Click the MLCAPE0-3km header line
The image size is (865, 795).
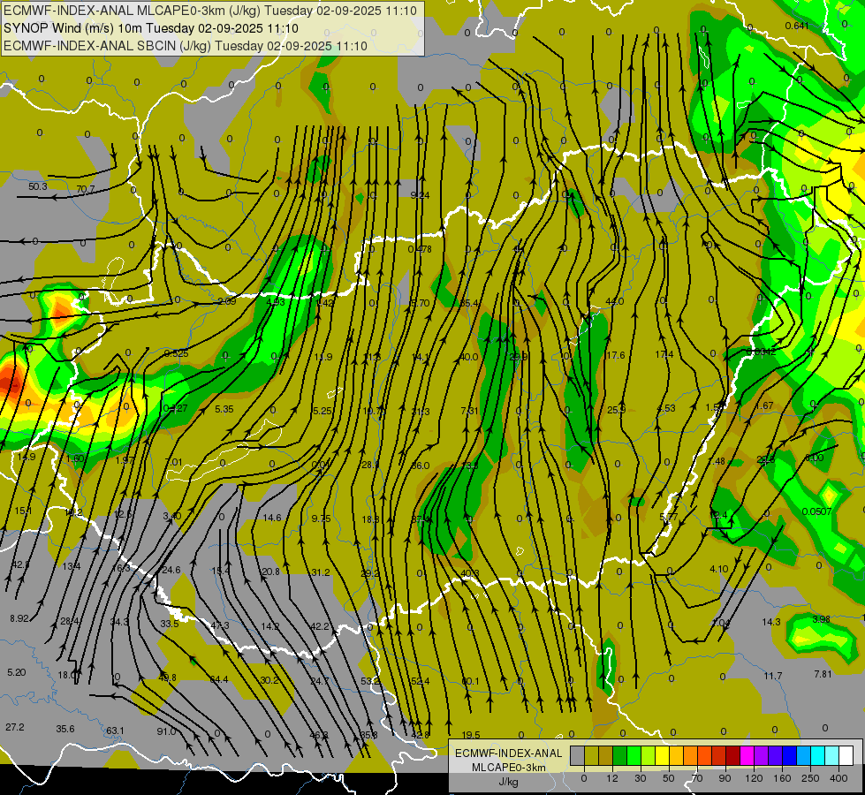tap(210, 11)
